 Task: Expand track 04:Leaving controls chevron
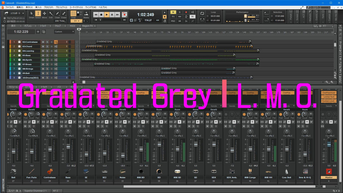click(x=67, y=51)
